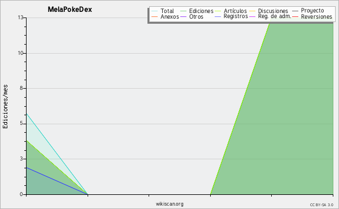Click the cyan Total line on the chart
Screen dimensions: 339x209
(x=57, y=154)
